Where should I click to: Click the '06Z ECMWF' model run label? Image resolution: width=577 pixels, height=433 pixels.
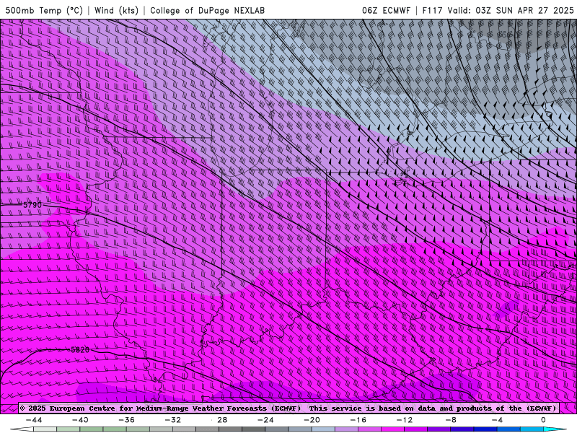click(x=386, y=10)
